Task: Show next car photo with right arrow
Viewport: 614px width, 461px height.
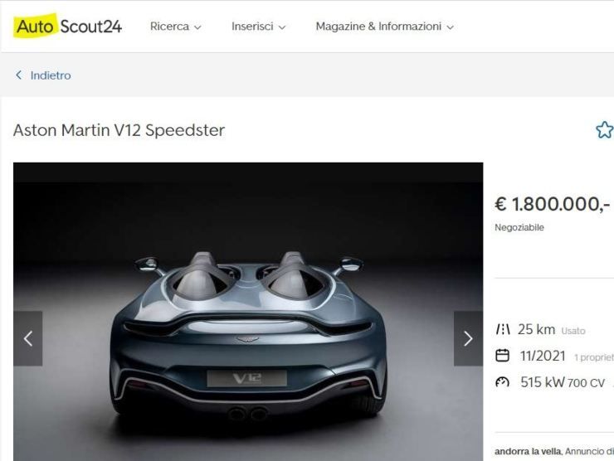Action: tap(468, 338)
